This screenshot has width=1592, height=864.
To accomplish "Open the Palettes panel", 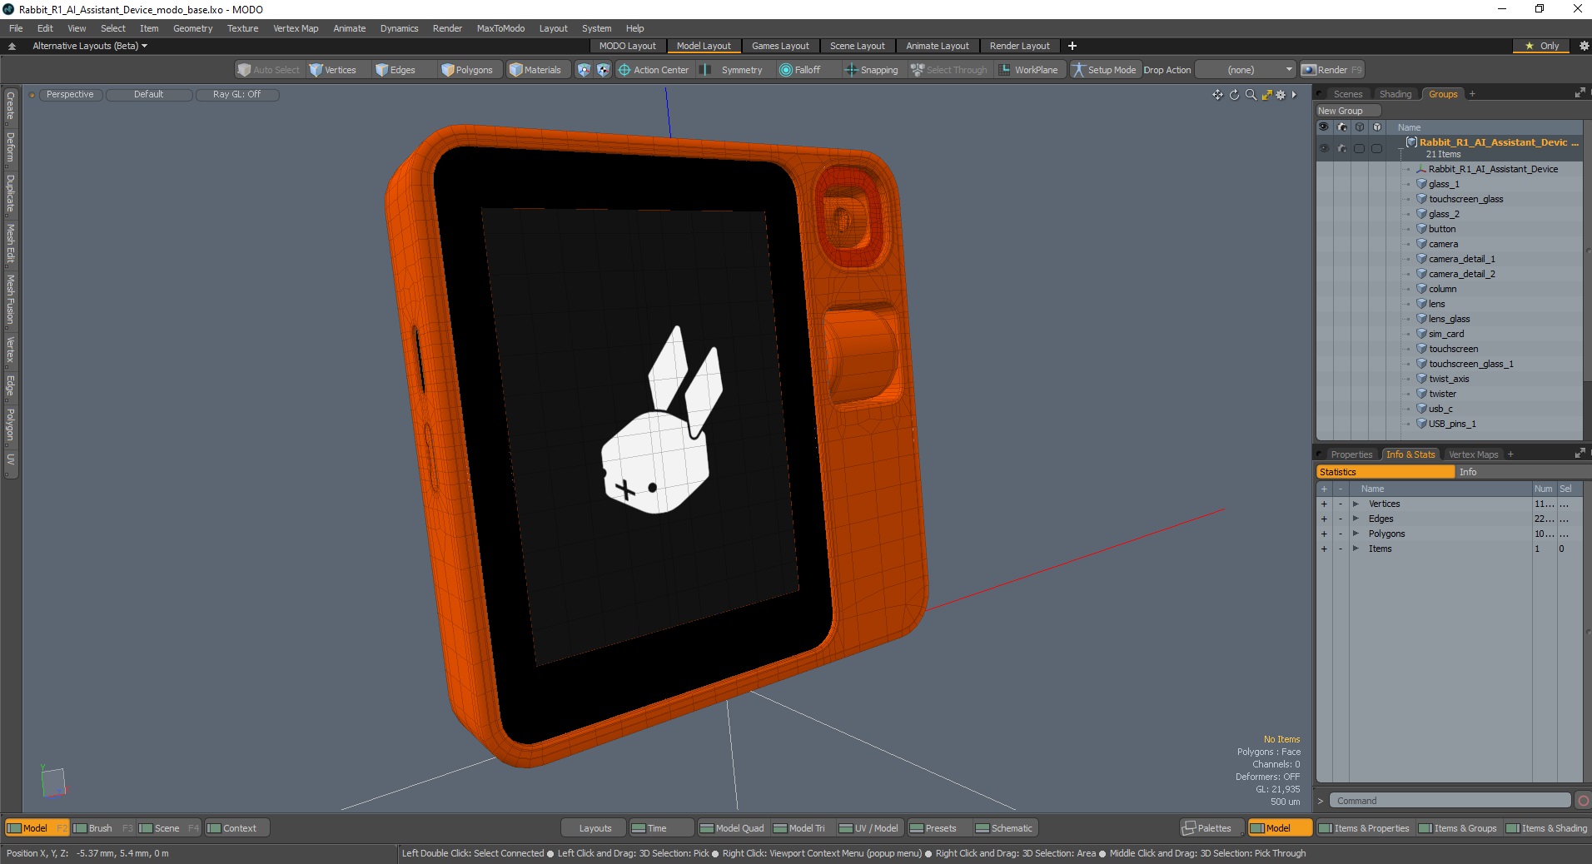I will [1211, 828].
